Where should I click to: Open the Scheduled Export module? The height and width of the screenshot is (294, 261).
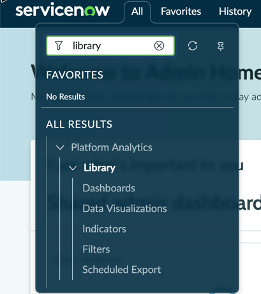point(122,270)
